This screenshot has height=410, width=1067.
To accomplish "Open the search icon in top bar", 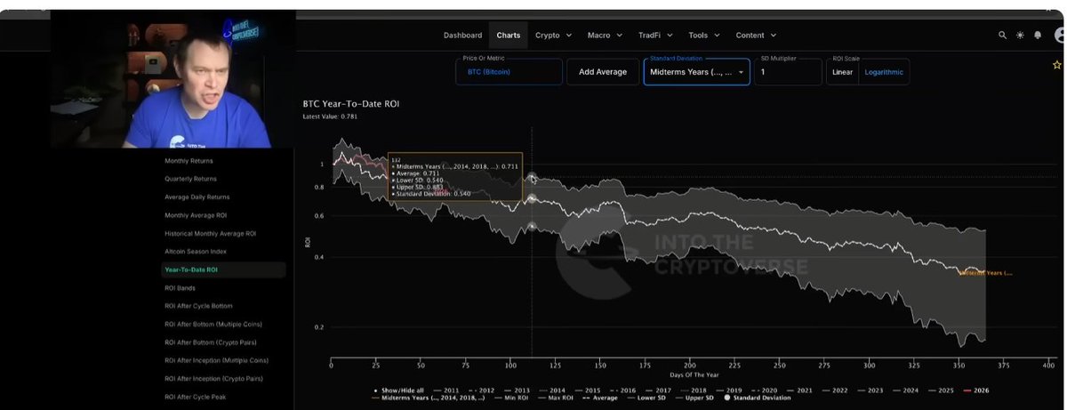I will (1003, 36).
